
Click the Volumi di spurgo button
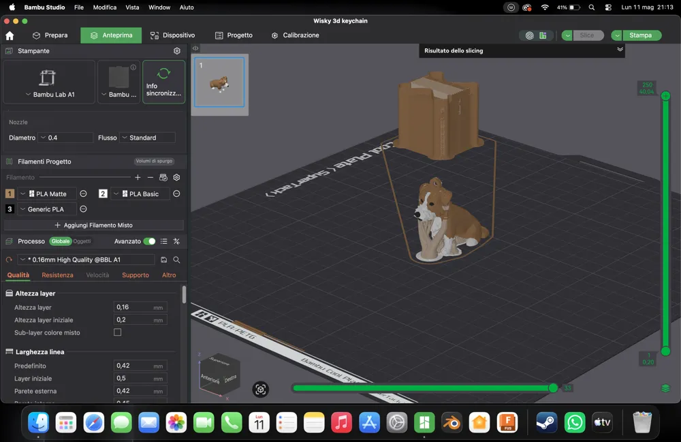[x=154, y=161]
